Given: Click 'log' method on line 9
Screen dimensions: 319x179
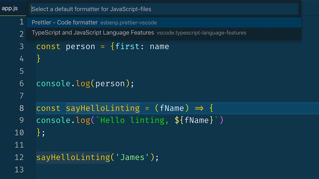Looking at the screenshot, I should pos(83,121).
